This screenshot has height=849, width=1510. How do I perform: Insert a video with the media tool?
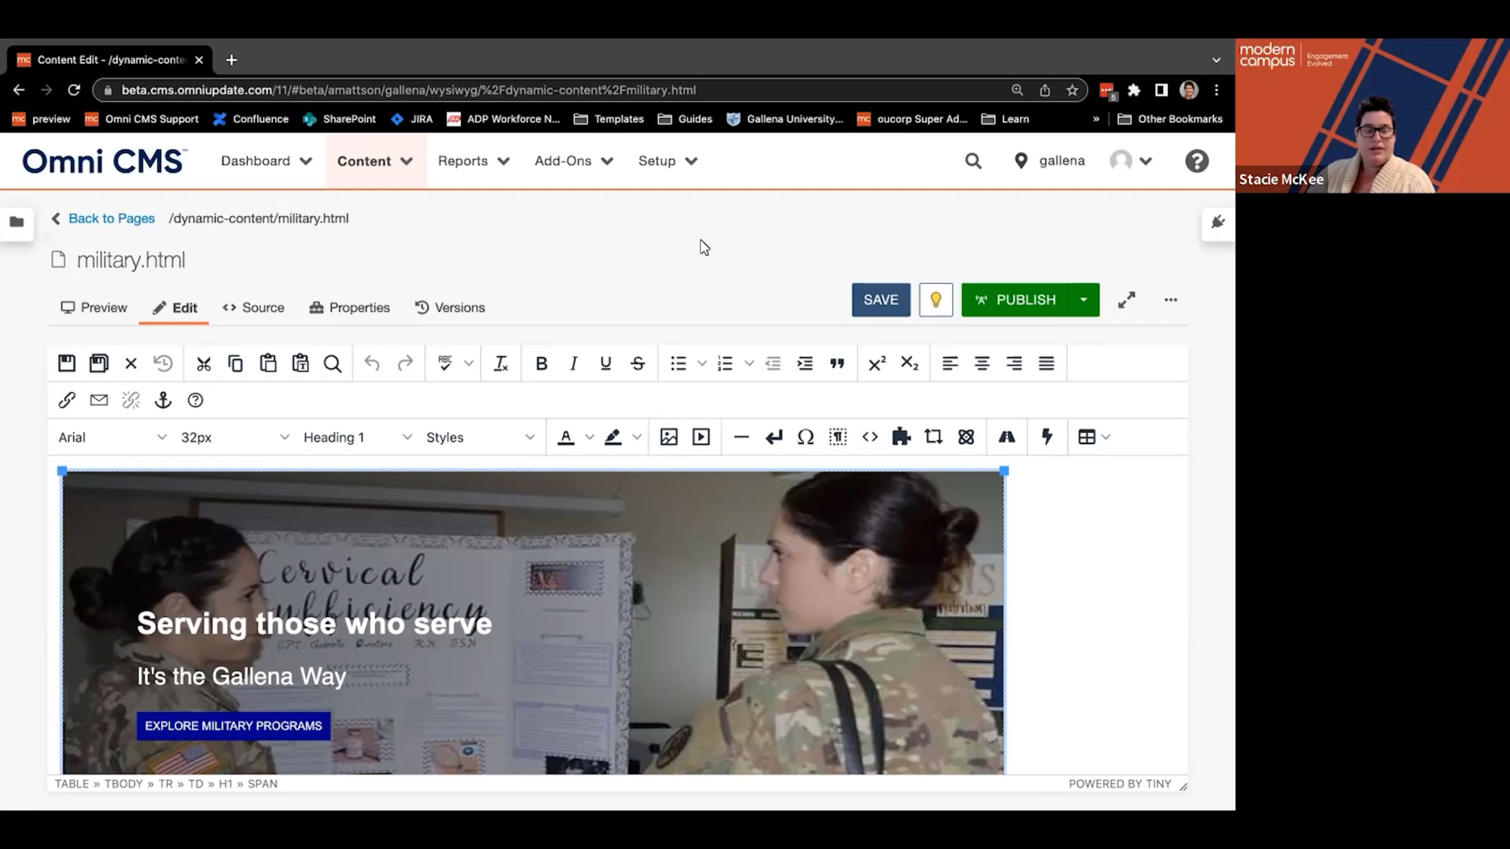click(701, 437)
